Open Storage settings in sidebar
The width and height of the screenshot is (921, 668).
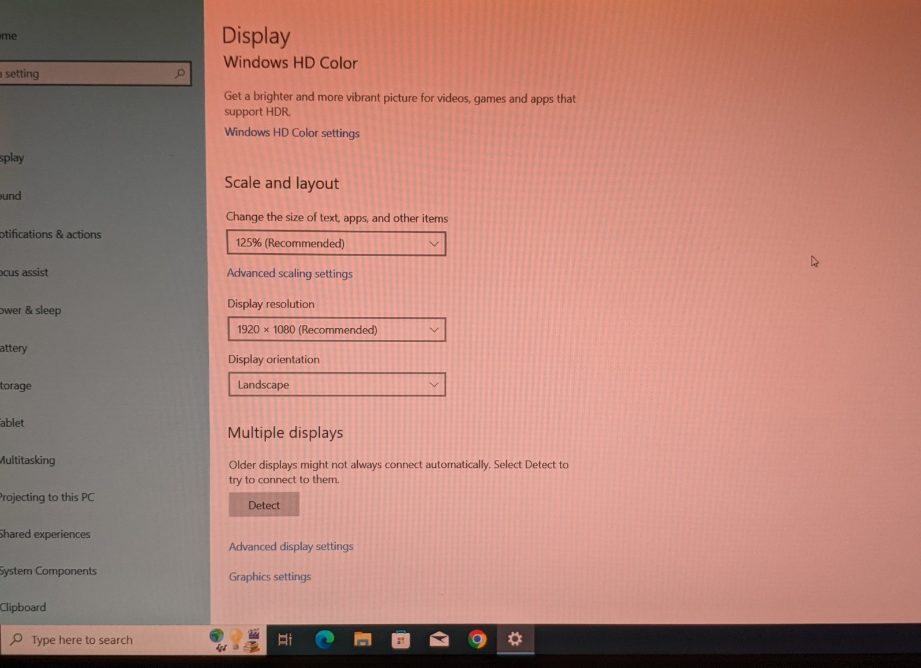[16, 385]
